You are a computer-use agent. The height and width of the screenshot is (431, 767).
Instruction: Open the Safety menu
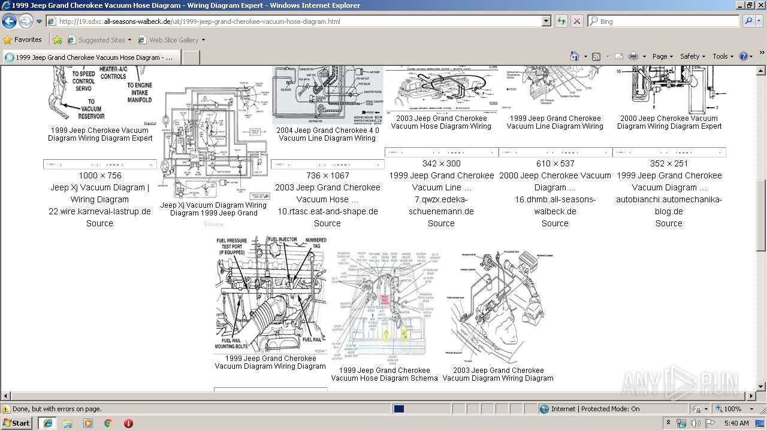[x=692, y=56]
